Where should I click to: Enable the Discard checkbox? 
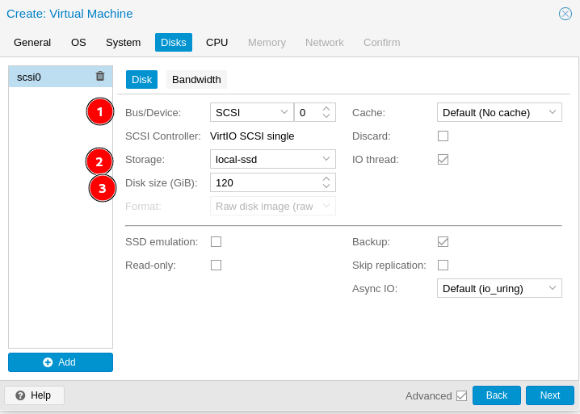(x=443, y=136)
